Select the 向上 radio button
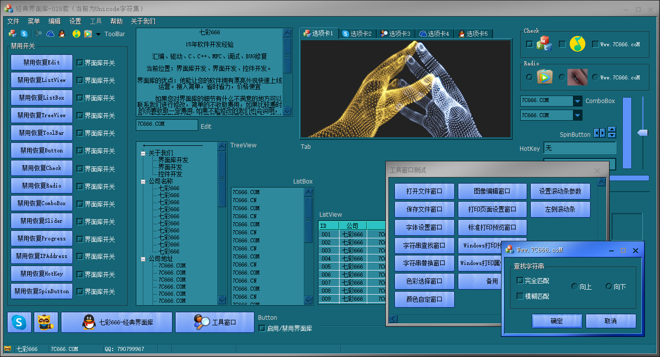The image size is (660, 357). click(x=574, y=287)
